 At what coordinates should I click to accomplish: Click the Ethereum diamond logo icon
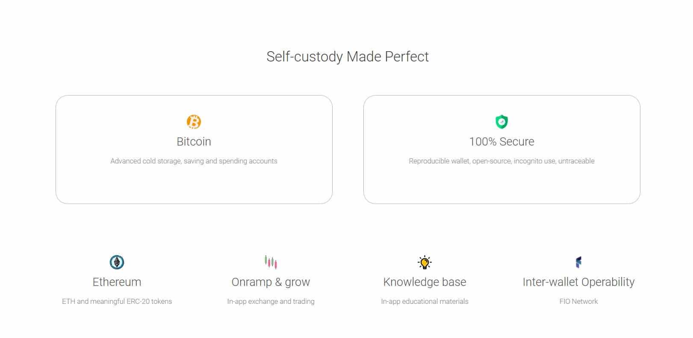pyautogui.click(x=117, y=262)
